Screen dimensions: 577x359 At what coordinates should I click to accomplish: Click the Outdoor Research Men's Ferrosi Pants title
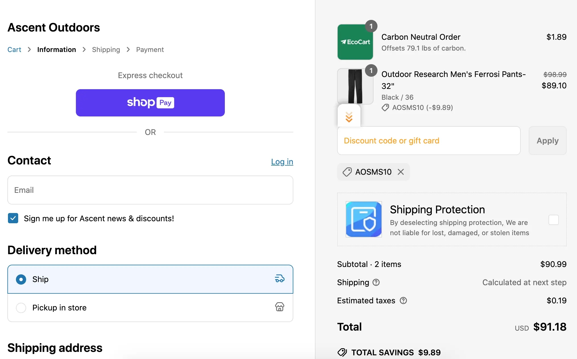pyautogui.click(x=453, y=80)
